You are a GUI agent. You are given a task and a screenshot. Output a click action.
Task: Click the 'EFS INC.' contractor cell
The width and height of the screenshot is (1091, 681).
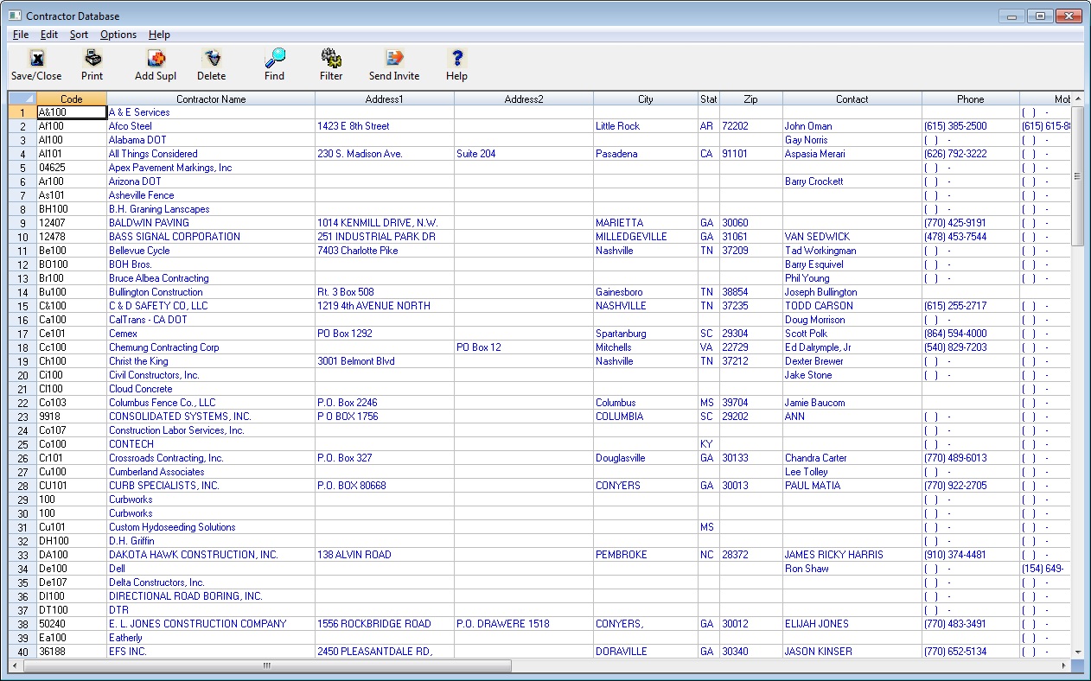pos(211,652)
